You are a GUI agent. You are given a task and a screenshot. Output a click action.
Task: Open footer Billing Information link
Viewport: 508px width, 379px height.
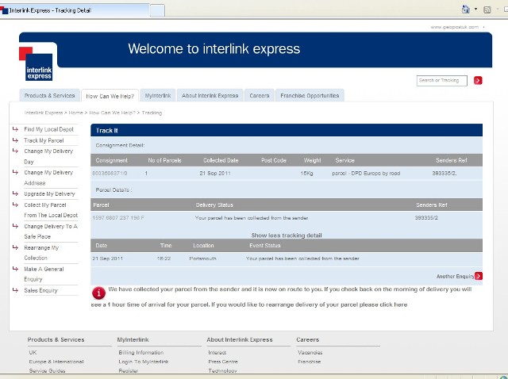(141, 353)
